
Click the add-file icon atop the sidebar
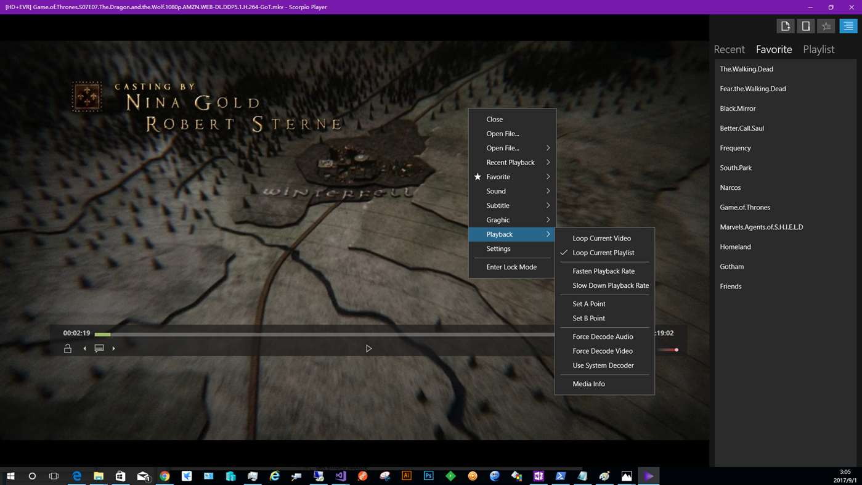[x=785, y=26]
